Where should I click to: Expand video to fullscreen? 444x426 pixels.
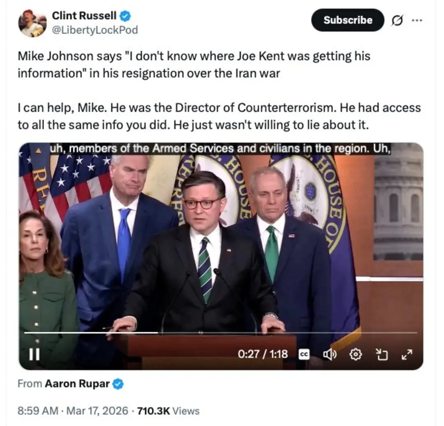(x=407, y=354)
